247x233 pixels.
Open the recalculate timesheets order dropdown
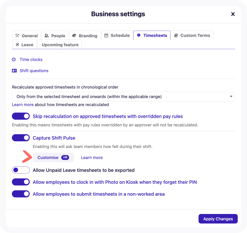[x=123, y=97]
